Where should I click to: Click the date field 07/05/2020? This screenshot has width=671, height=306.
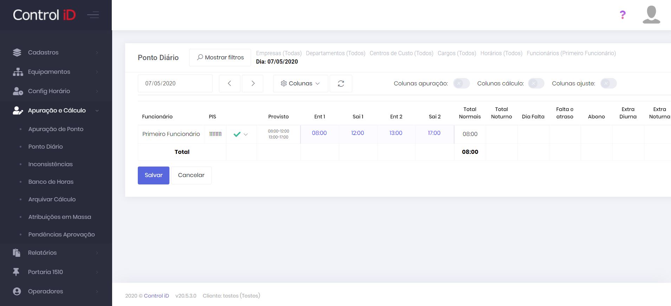pos(175,84)
